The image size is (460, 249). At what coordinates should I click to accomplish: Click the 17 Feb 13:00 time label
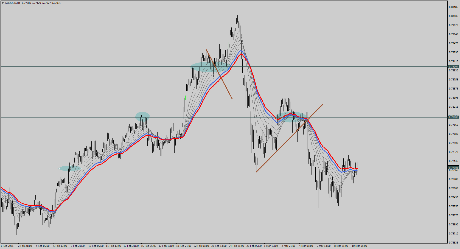click(166, 246)
